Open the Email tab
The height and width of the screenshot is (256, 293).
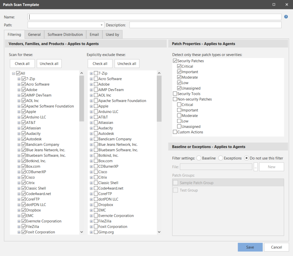[94, 35]
